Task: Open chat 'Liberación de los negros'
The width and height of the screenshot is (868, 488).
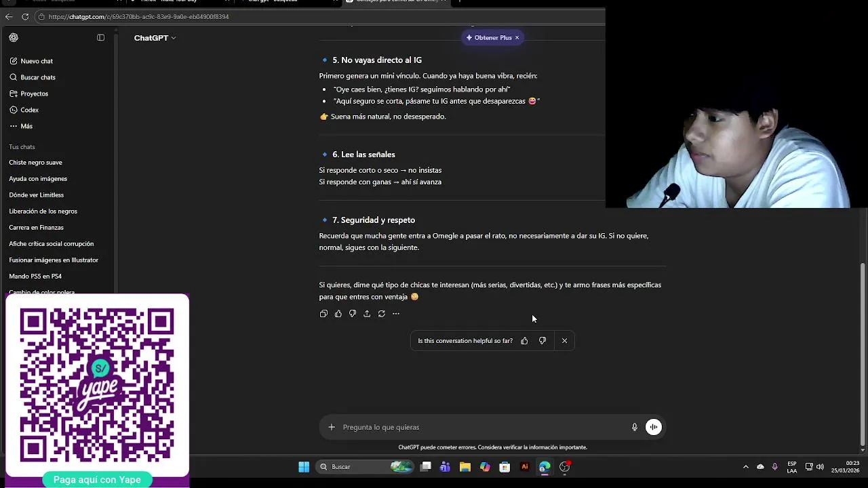Action: pyautogui.click(x=43, y=211)
